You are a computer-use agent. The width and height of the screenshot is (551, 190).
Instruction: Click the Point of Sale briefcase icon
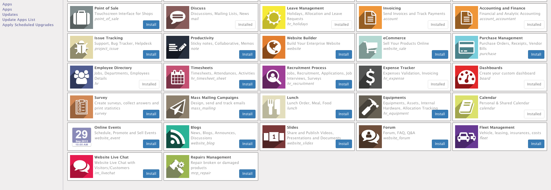82,17
